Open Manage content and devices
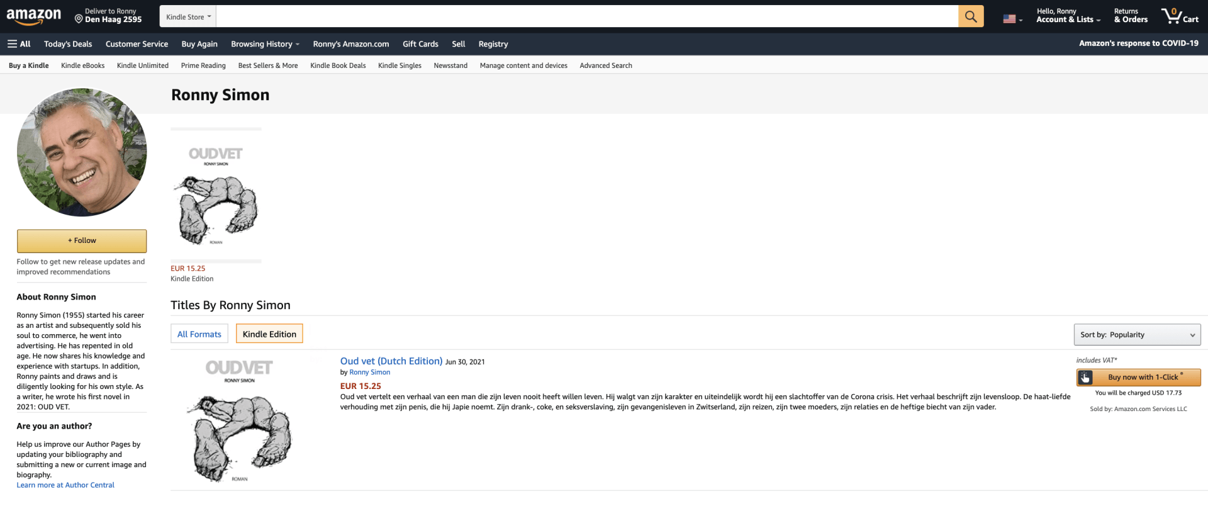Viewport: 1208px width, 513px height. [523, 65]
